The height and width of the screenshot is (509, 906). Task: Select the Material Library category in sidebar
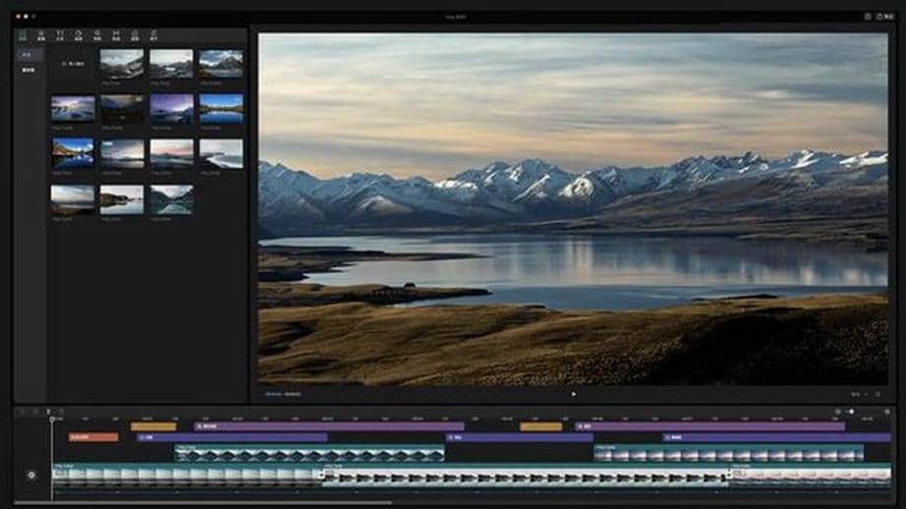coord(28,71)
